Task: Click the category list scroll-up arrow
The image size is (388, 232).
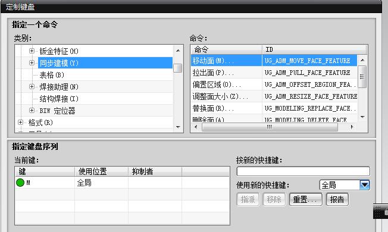Action: (178, 51)
